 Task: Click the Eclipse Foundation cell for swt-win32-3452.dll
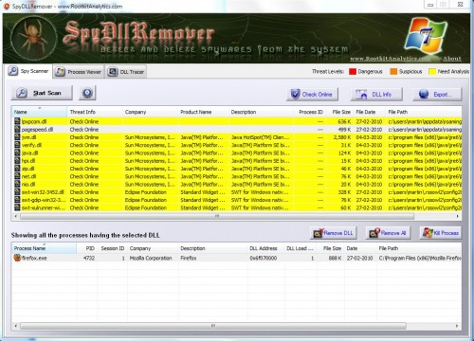click(145, 192)
